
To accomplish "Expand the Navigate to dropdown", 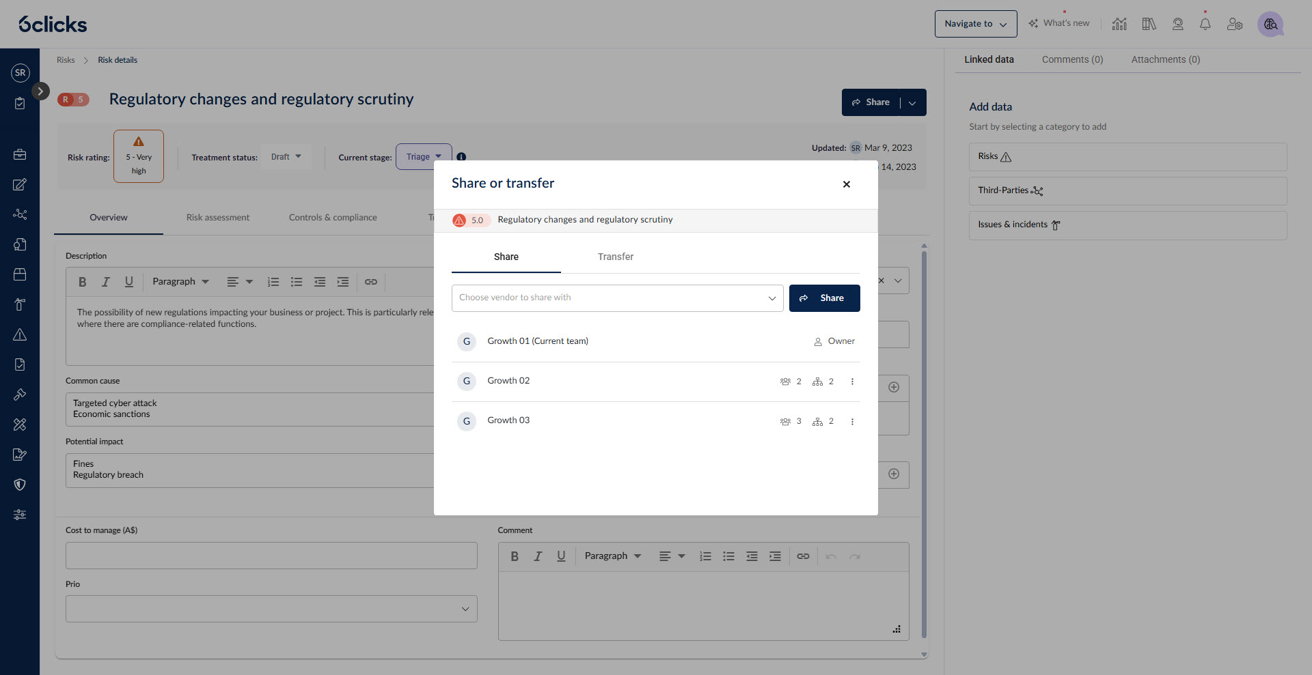I will [x=975, y=24].
